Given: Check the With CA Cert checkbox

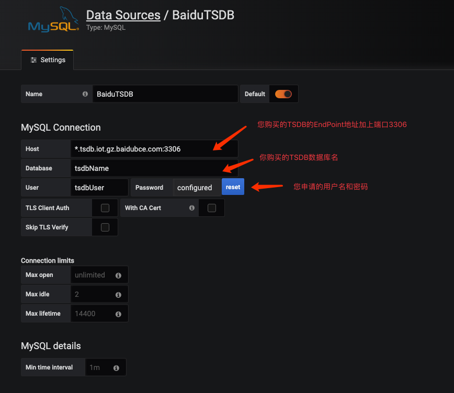Looking at the screenshot, I should tap(212, 208).
